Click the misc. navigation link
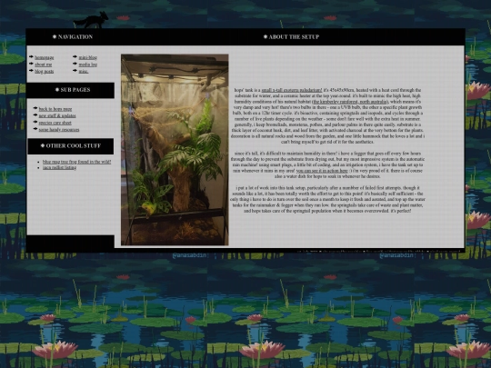Image resolution: width=491 pixels, height=368 pixels. coord(84,72)
